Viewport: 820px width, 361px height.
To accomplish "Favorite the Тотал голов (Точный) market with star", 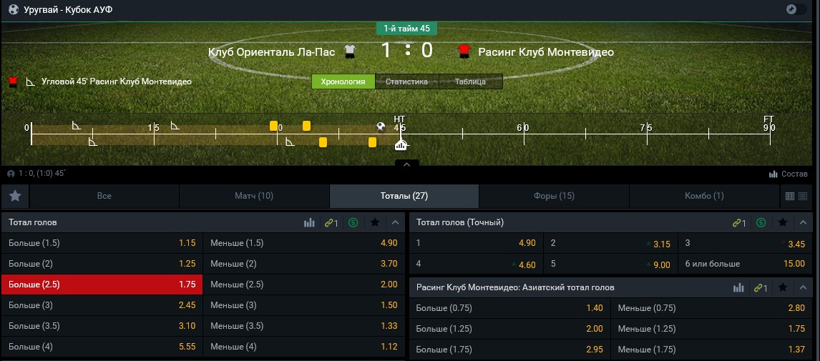I will 783,223.
